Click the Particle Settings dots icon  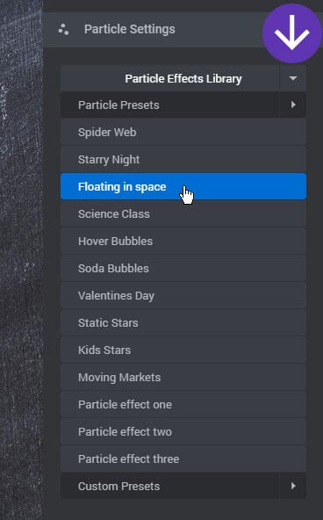point(63,30)
